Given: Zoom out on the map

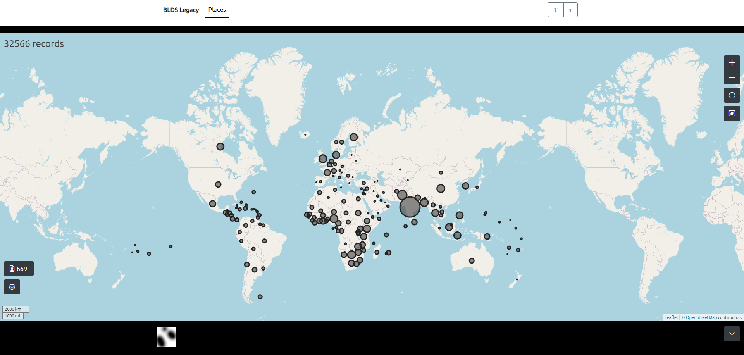Looking at the screenshot, I should (732, 77).
